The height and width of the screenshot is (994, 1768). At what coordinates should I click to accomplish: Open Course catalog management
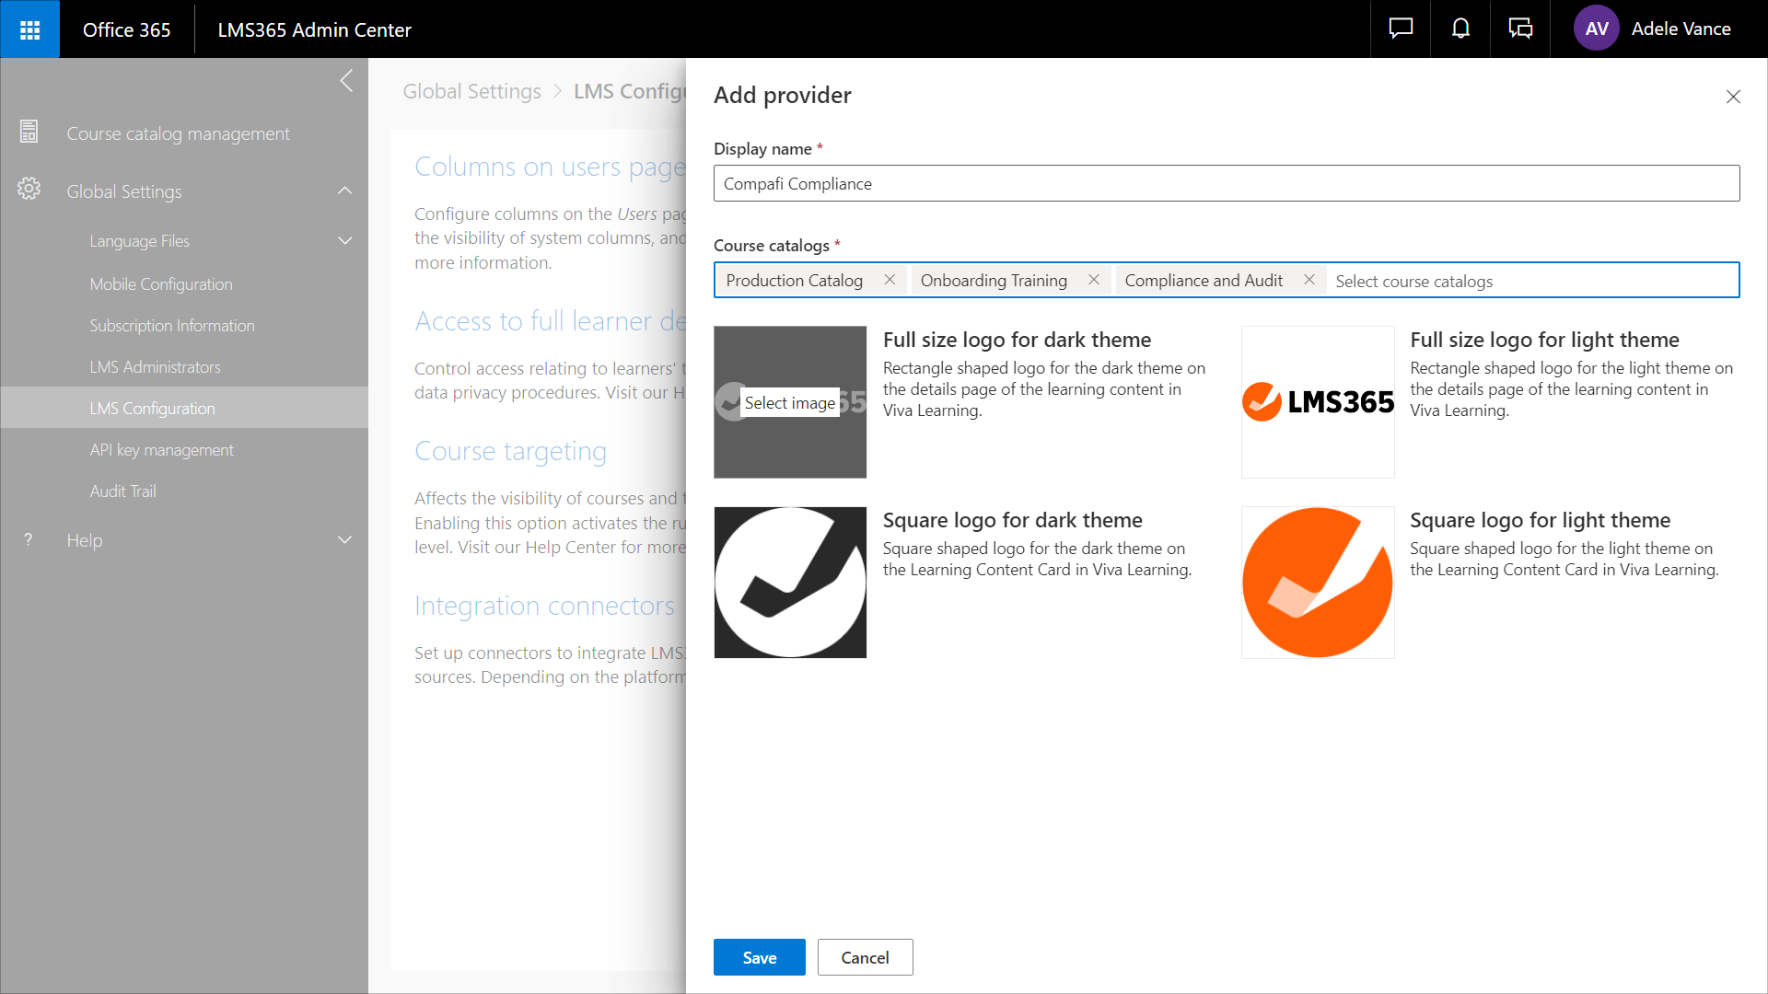(x=178, y=134)
